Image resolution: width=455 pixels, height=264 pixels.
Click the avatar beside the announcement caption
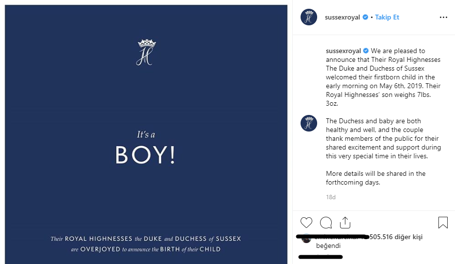pyautogui.click(x=309, y=55)
